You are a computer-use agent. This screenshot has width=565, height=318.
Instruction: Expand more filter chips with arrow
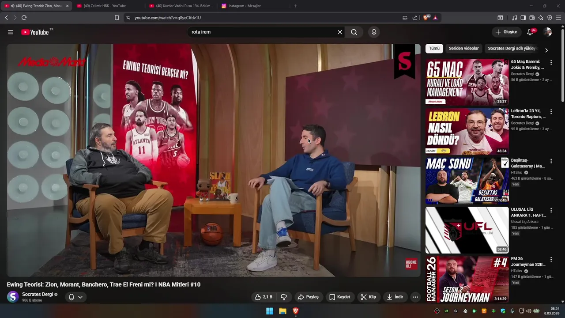point(546,50)
